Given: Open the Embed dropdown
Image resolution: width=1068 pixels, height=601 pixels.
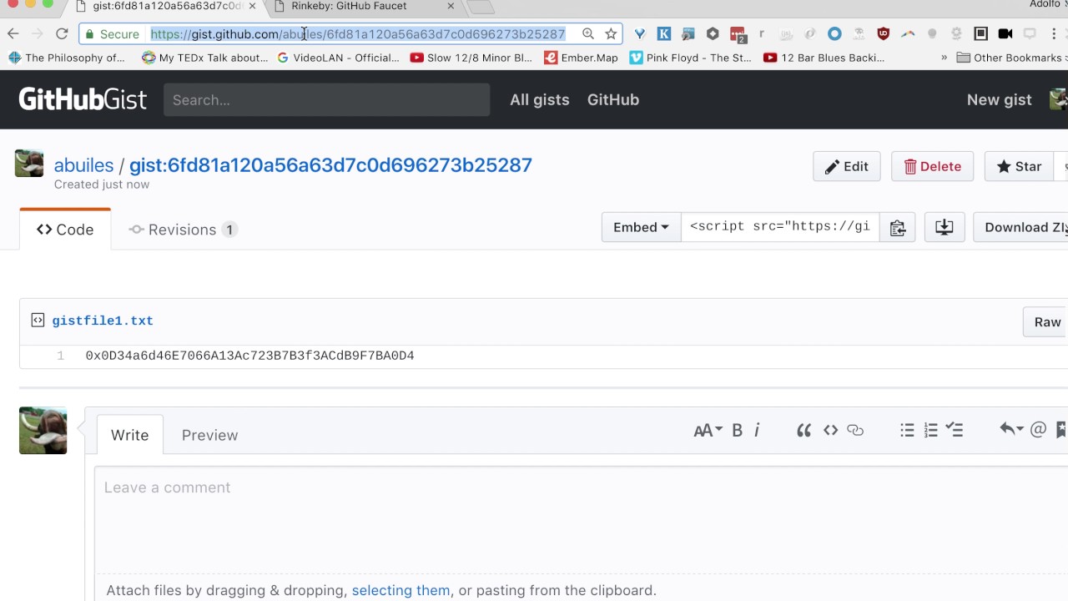Looking at the screenshot, I should coord(641,227).
